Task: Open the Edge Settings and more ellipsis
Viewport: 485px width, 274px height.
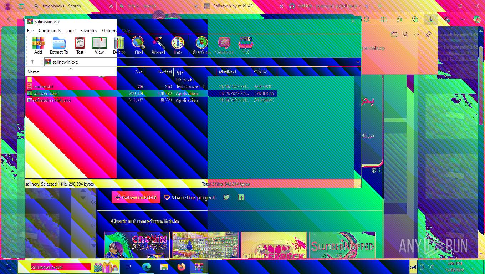Action: tap(462, 20)
